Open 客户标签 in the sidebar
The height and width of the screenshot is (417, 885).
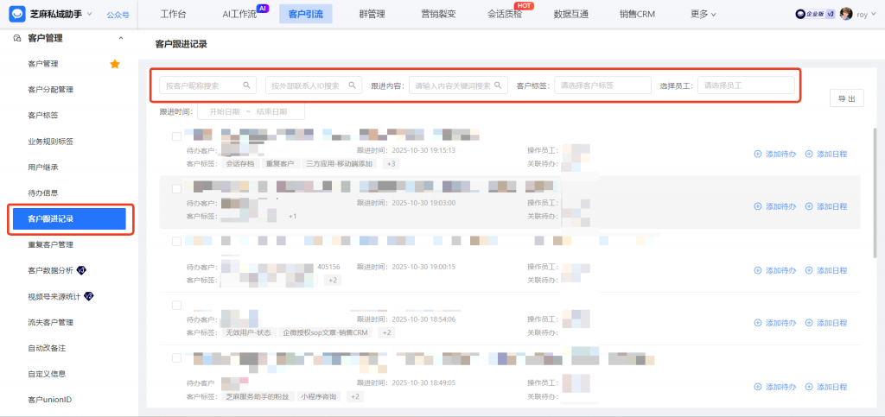pyautogui.click(x=43, y=116)
